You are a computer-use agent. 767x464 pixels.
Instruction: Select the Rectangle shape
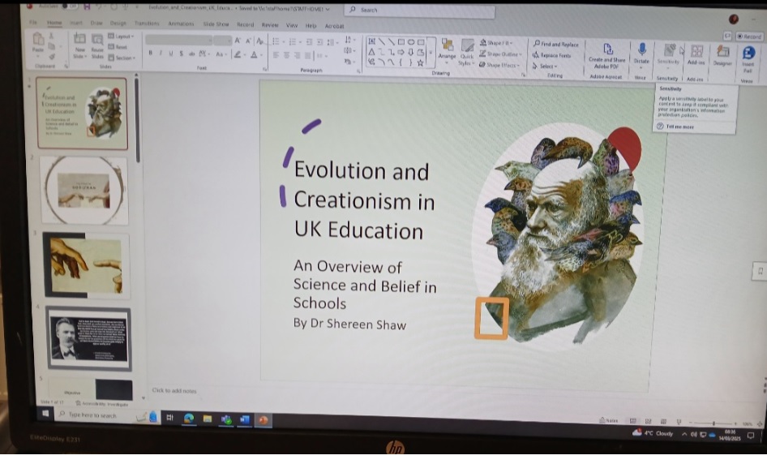pos(401,42)
